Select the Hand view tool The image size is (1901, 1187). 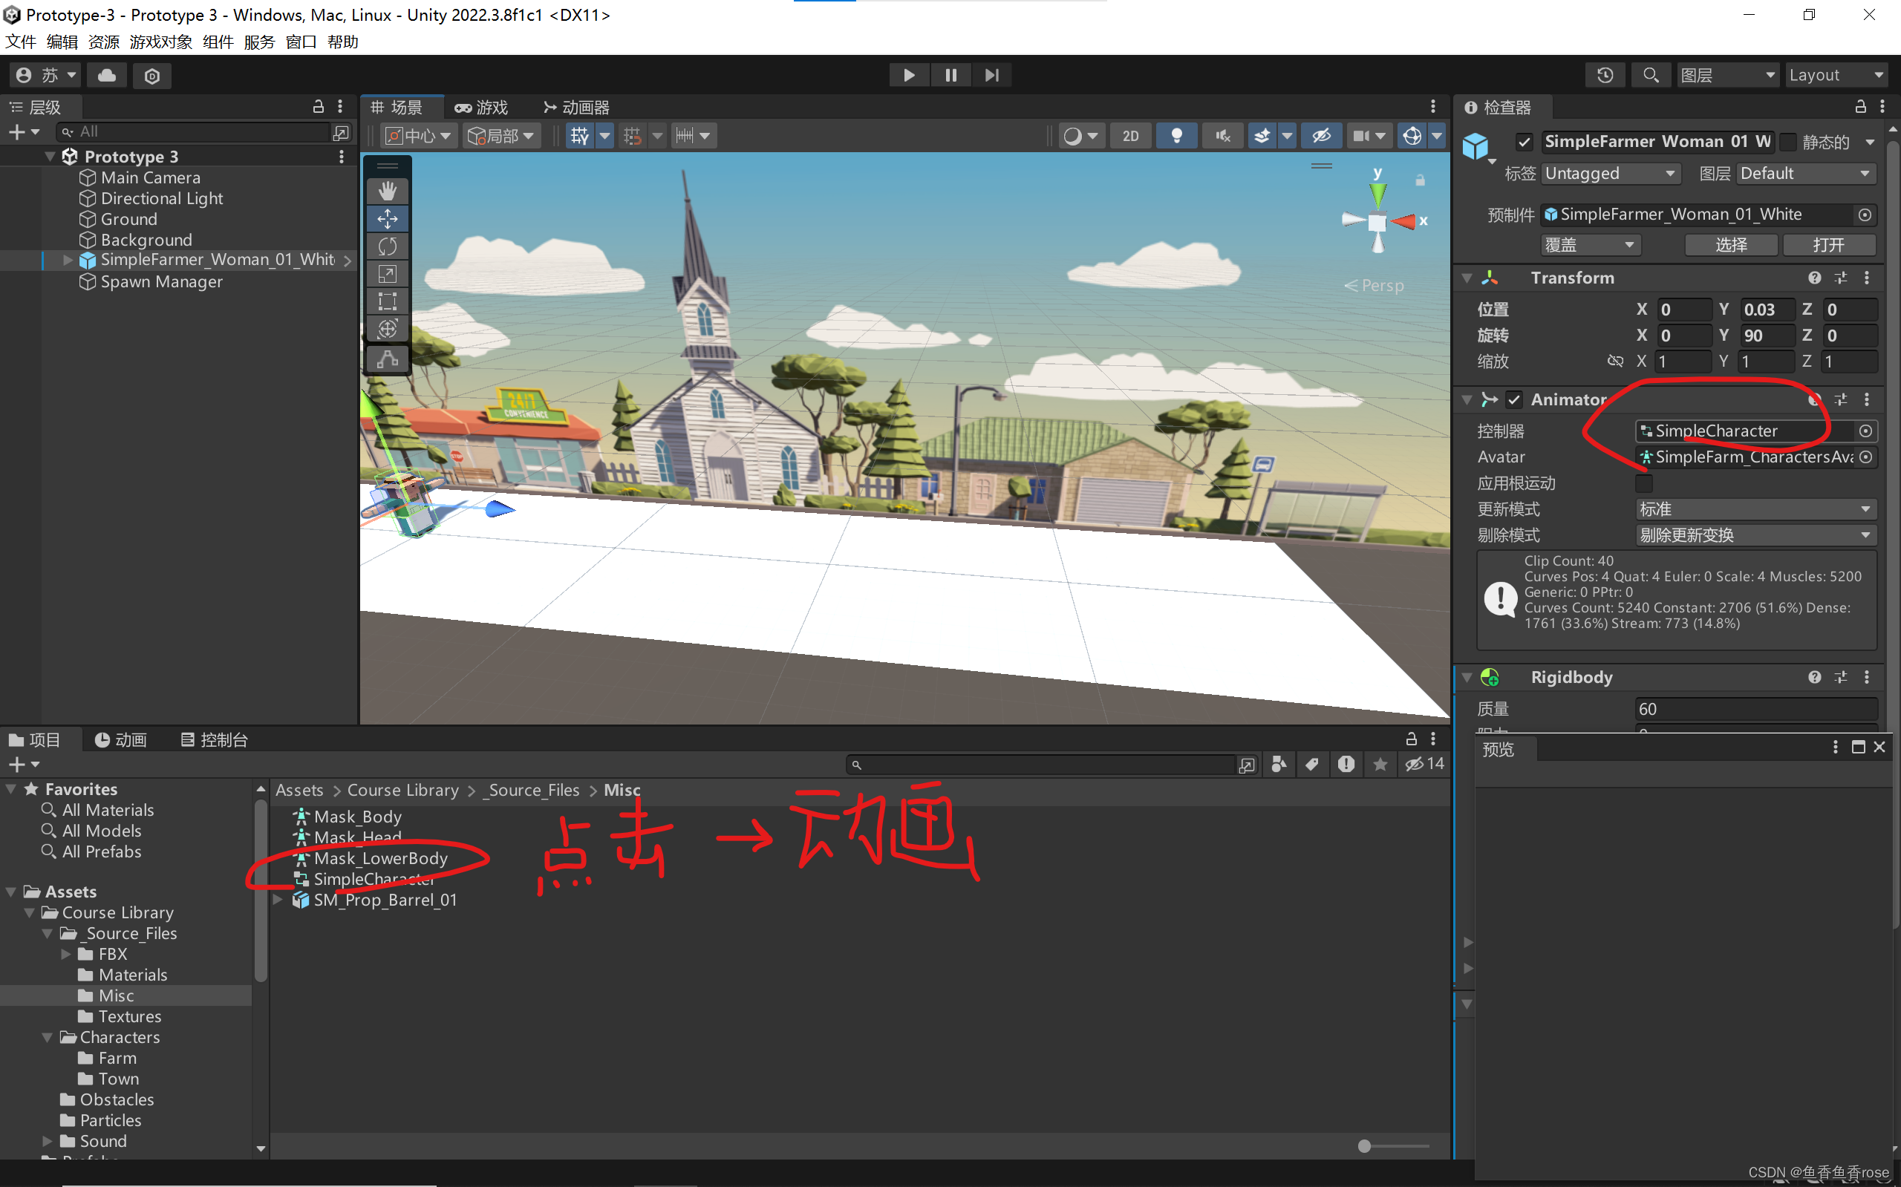click(x=387, y=191)
